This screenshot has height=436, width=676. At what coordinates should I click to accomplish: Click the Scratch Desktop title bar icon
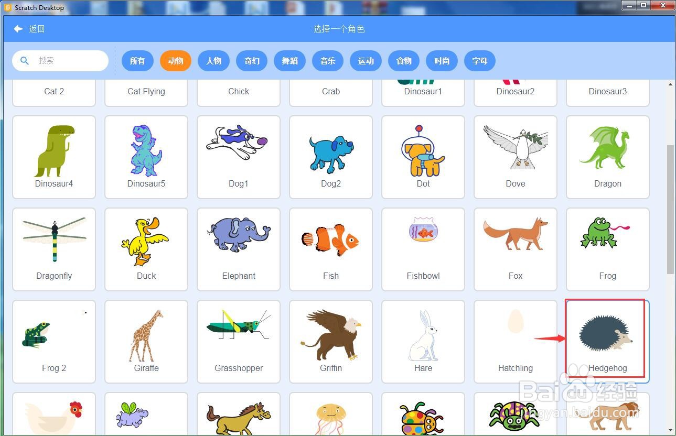tap(7, 7)
